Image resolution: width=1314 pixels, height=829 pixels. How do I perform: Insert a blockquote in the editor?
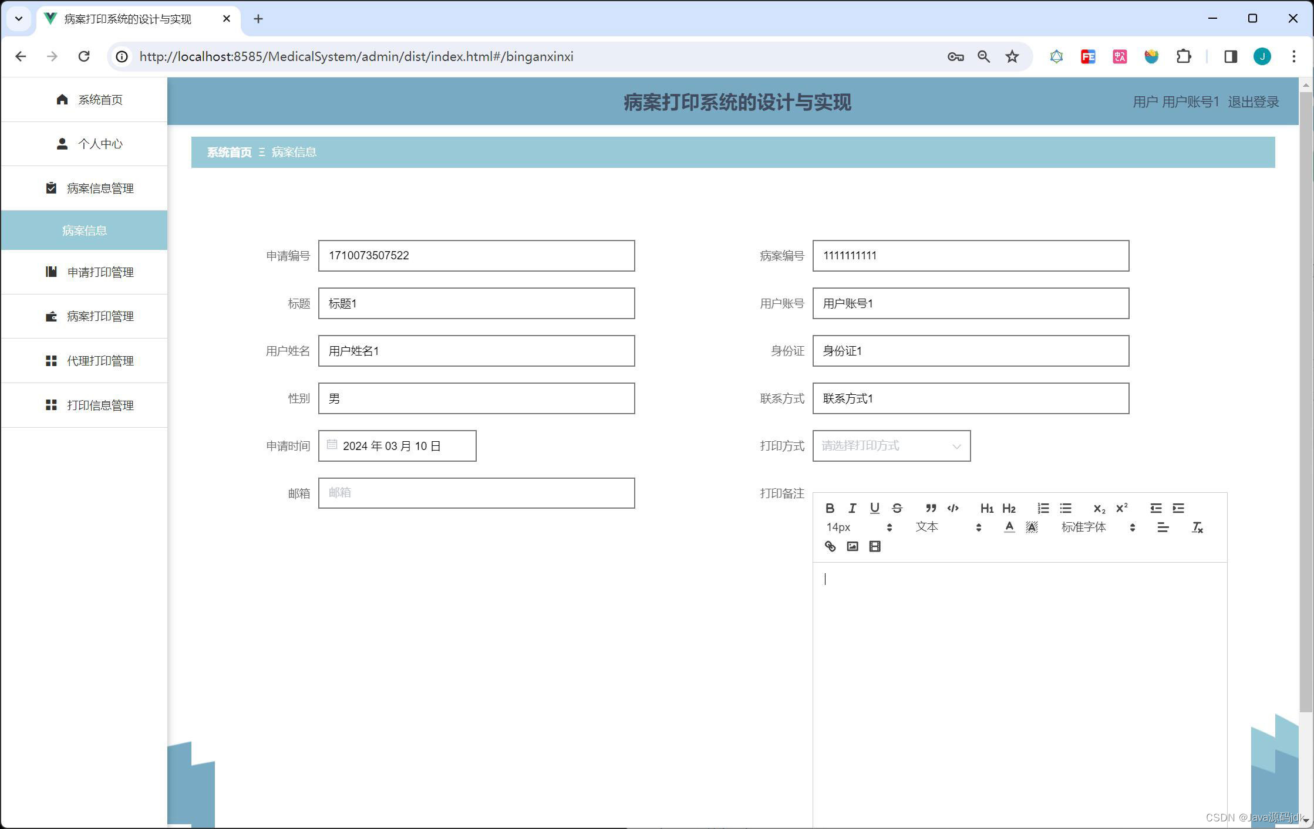pyautogui.click(x=931, y=508)
